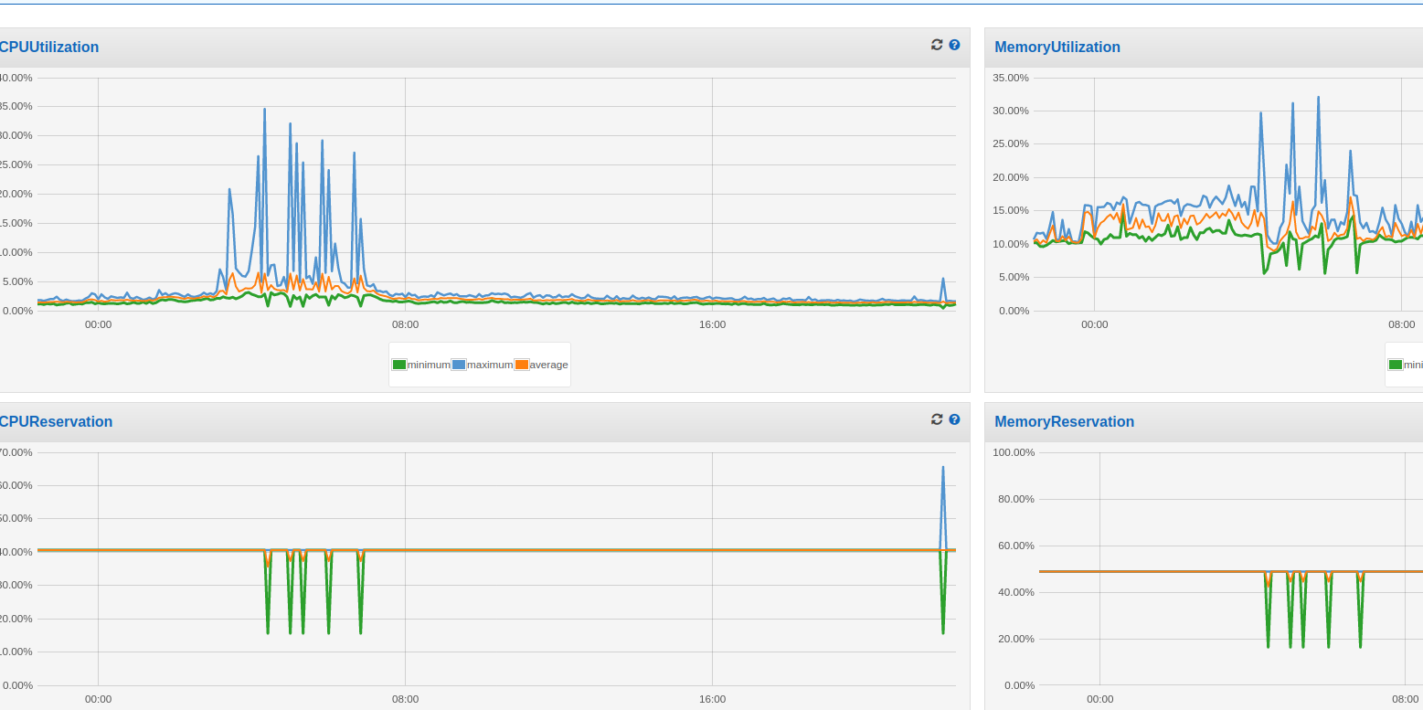Open the MemoryUtilization metric title link
Viewport: 1423px width, 710px height.
tap(1057, 48)
